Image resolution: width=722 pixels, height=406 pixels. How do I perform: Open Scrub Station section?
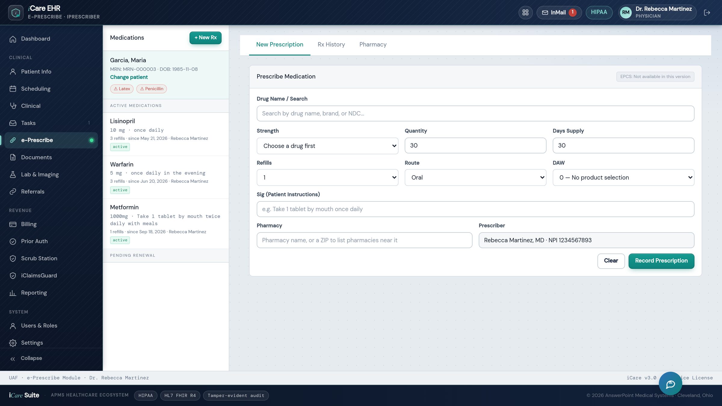point(51,258)
